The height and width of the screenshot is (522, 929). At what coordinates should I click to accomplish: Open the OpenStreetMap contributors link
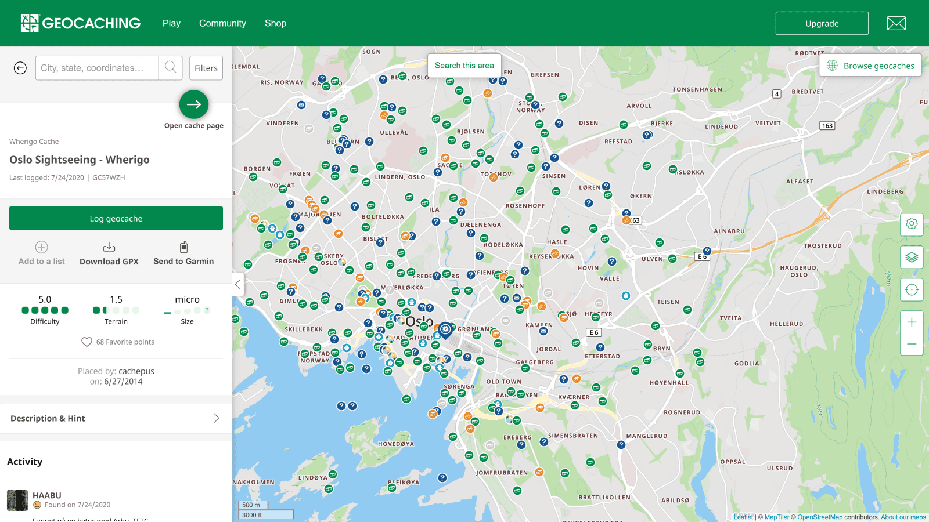pyautogui.click(x=820, y=517)
